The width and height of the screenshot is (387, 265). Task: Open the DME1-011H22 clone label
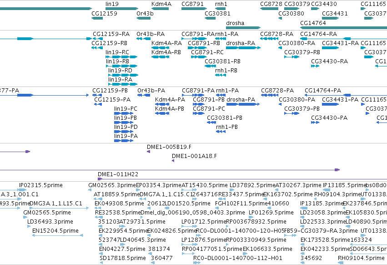point(118,174)
